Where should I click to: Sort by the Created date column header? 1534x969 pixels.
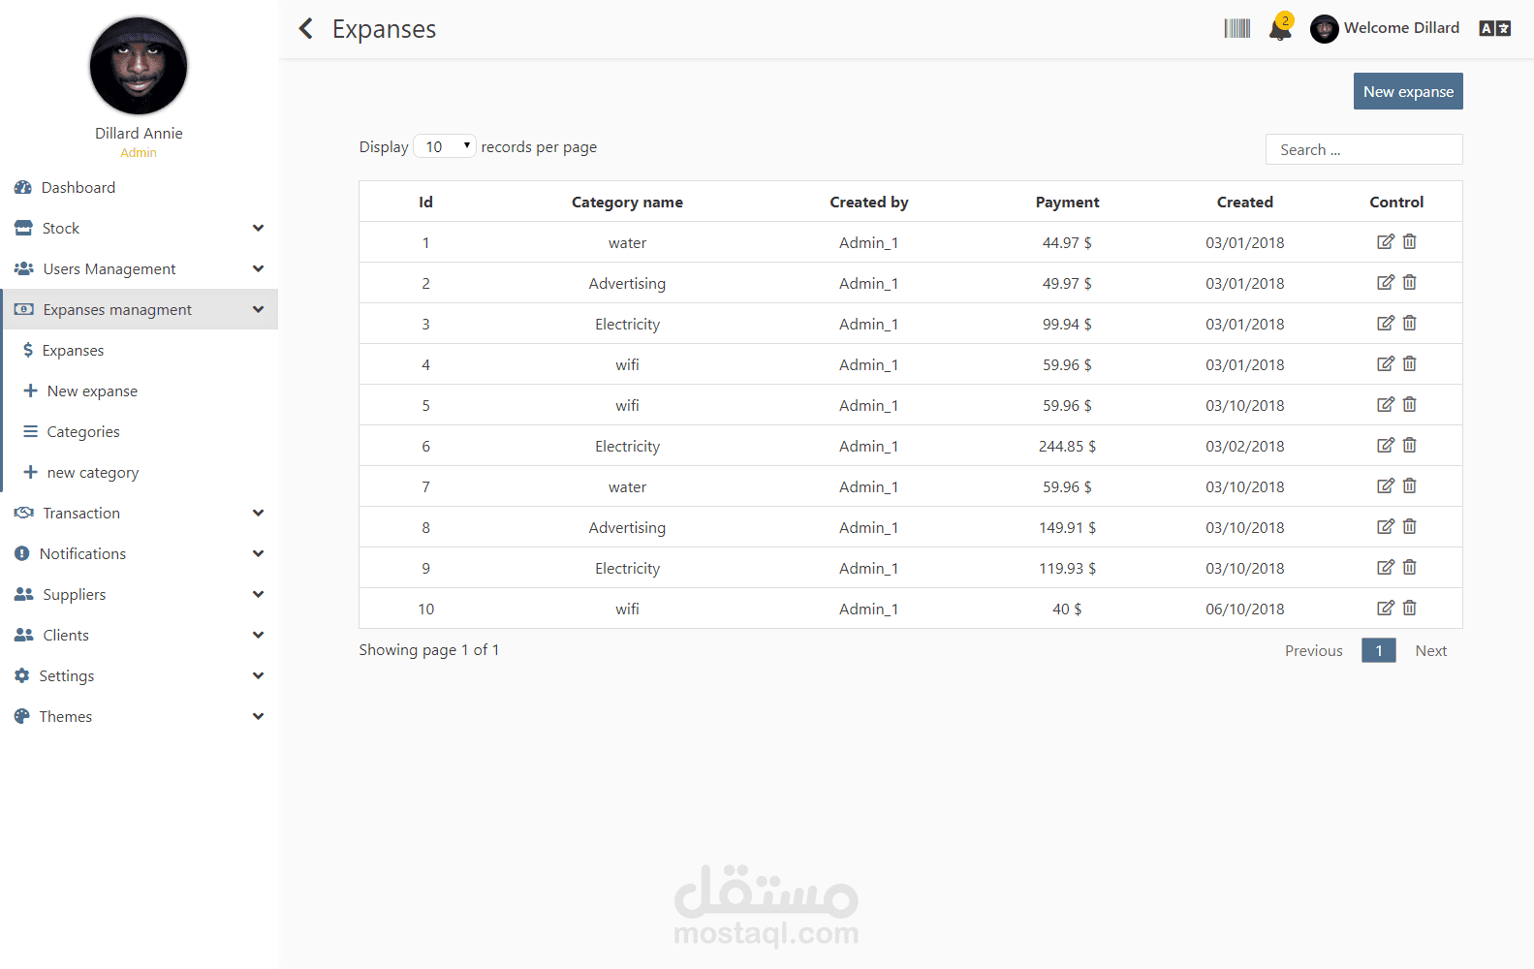(x=1245, y=203)
